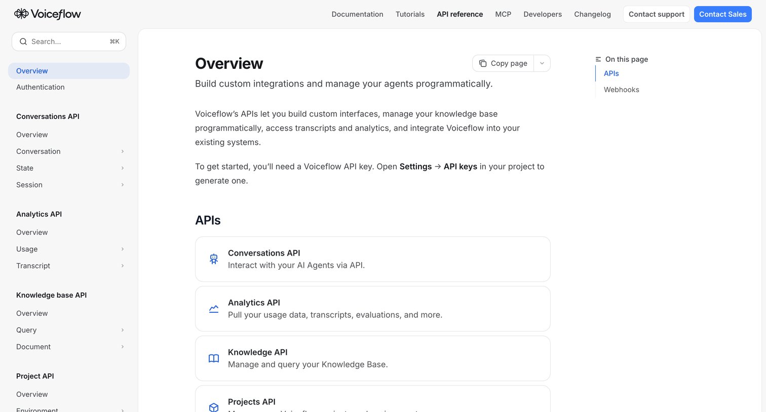This screenshot has width=766, height=412.
Task: Click the Voiceflow logo
Action: (x=48, y=14)
